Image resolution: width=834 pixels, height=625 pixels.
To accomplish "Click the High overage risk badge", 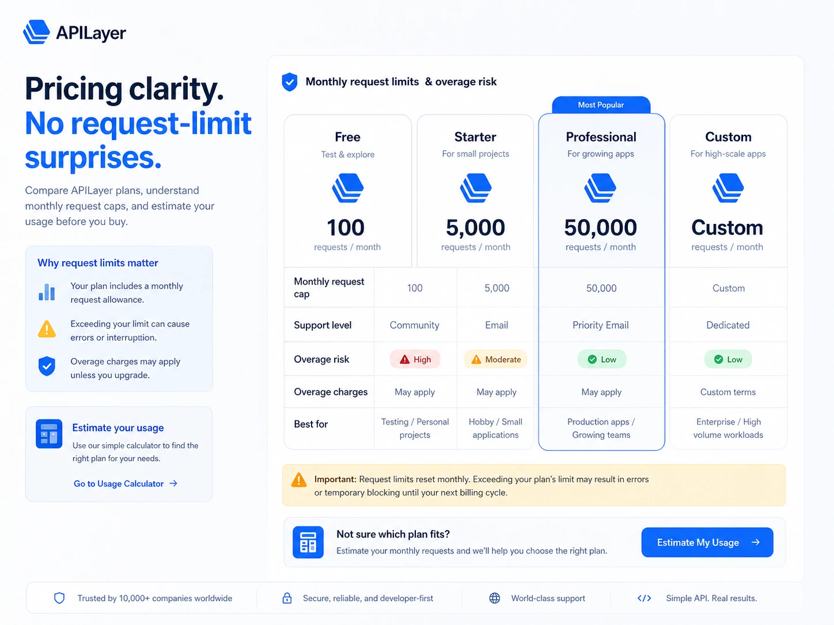I will pyautogui.click(x=415, y=359).
